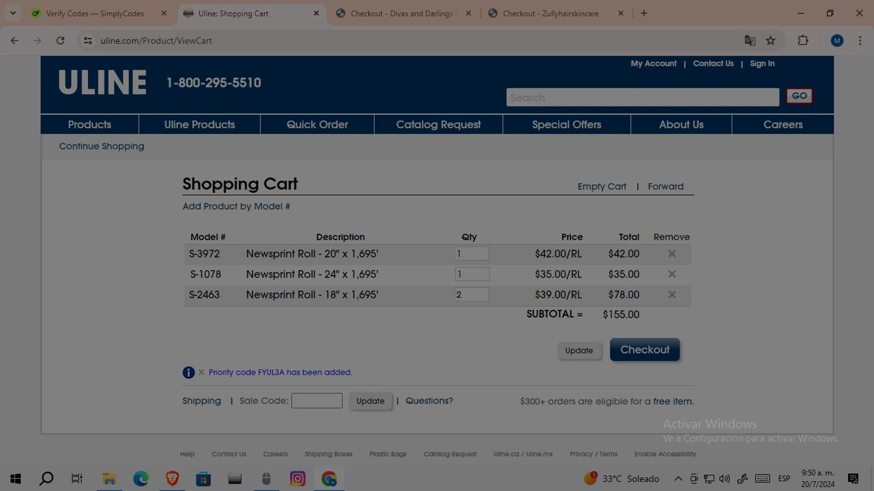Open the tab search dropdown arrow
The height and width of the screenshot is (491, 874).
coord(13,13)
